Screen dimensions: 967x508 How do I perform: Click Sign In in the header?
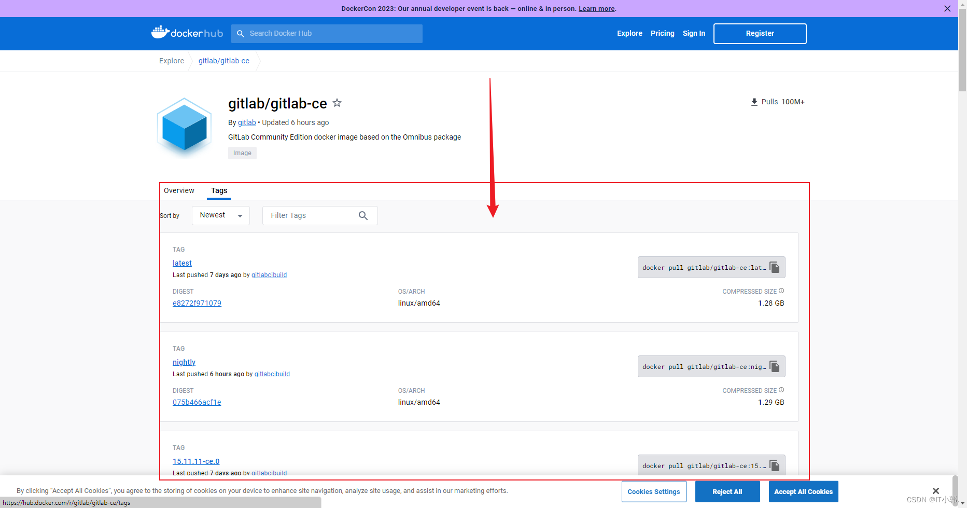(694, 33)
